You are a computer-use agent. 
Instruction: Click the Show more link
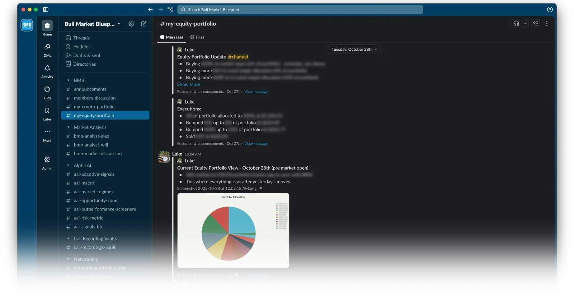click(x=188, y=84)
